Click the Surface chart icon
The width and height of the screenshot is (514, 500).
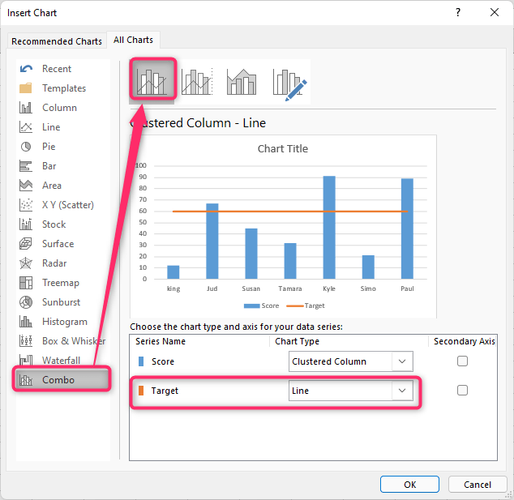pos(26,244)
